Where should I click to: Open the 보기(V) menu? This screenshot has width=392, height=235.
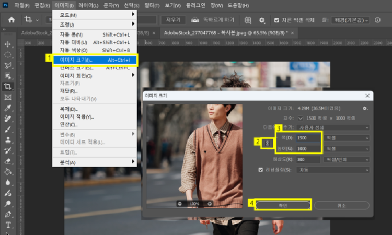(x=172, y=5)
